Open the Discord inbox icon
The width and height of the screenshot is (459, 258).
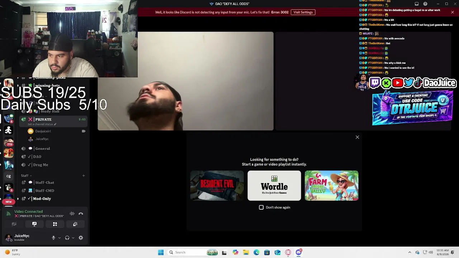point(417,4)
